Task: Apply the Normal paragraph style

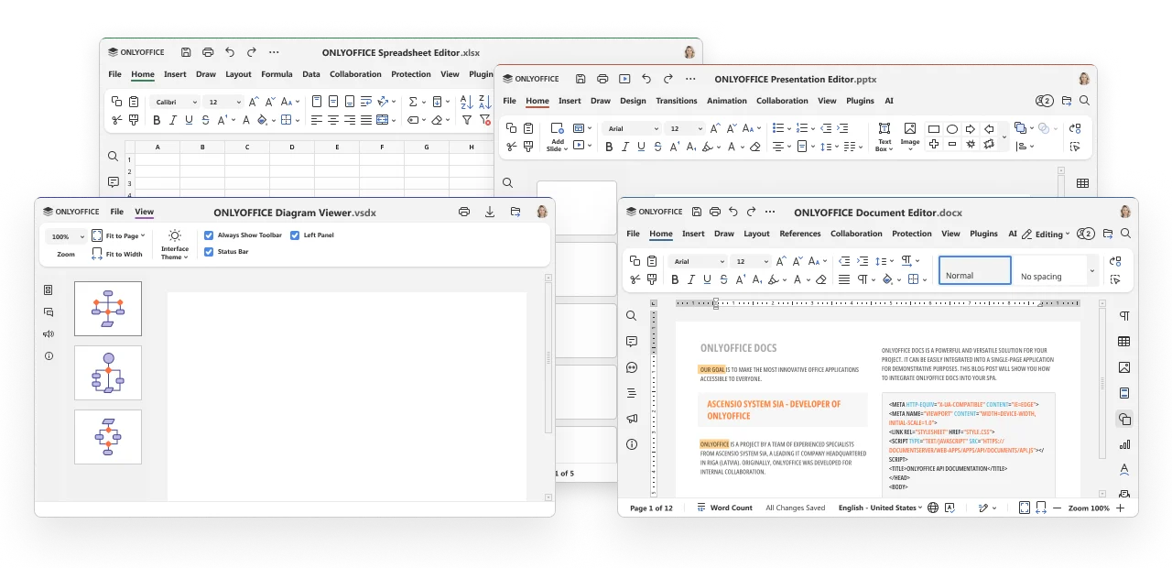Action: (x=975, y=270)
